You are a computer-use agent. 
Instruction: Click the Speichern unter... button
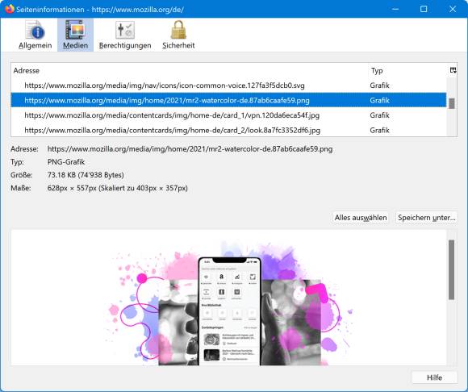point(427,218)
